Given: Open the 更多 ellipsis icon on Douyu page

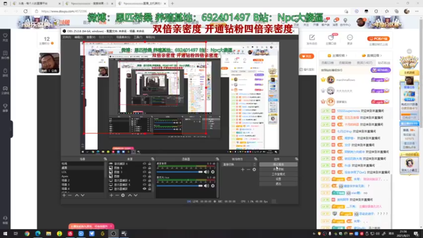Looking at the screenshot, I should click(350, 37).
